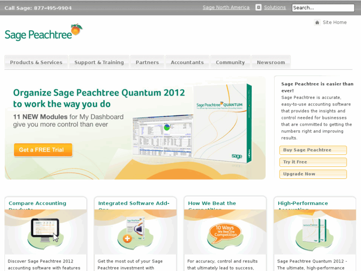
Task: Click the dashboard screenshot in banner
Action: [162, 136]
